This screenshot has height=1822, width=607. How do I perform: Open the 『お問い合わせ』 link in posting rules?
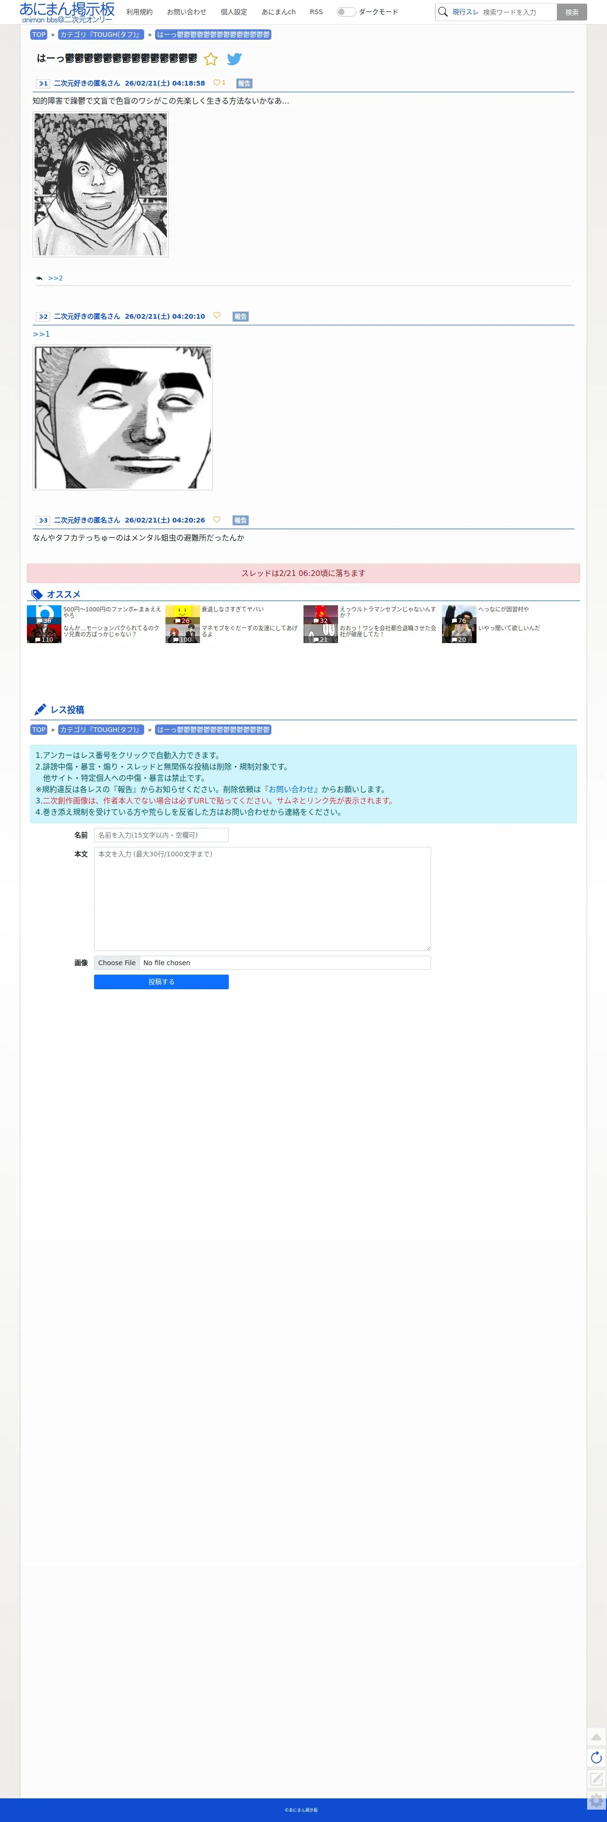[291, 789]
